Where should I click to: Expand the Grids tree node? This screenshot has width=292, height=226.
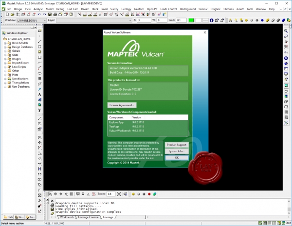click(5, 55)
